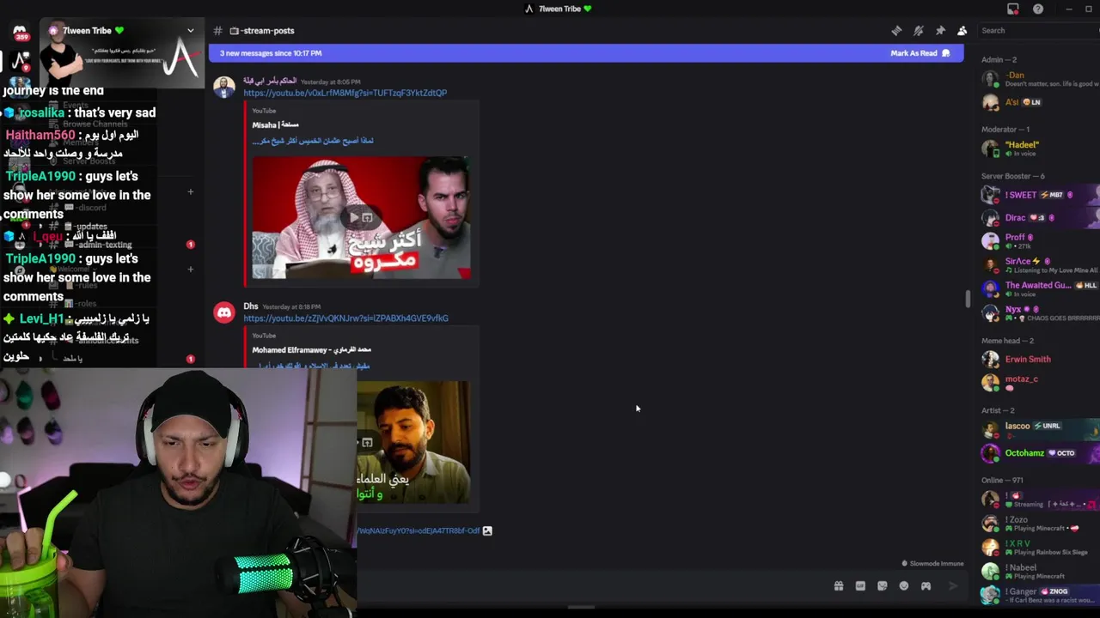Open the Discord inbox icon in title bar
The image size is (1100, 618).
click(1013, 9)
